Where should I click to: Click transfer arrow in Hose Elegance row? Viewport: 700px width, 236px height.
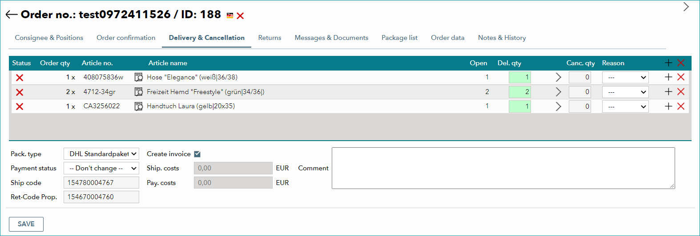559,77
